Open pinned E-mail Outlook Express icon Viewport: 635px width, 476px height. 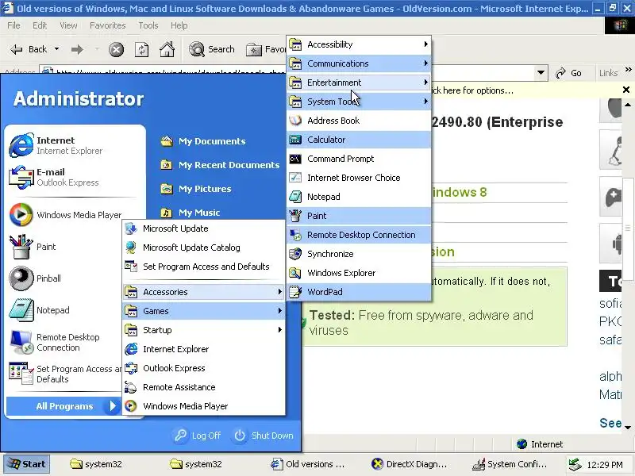pos(21,177)
